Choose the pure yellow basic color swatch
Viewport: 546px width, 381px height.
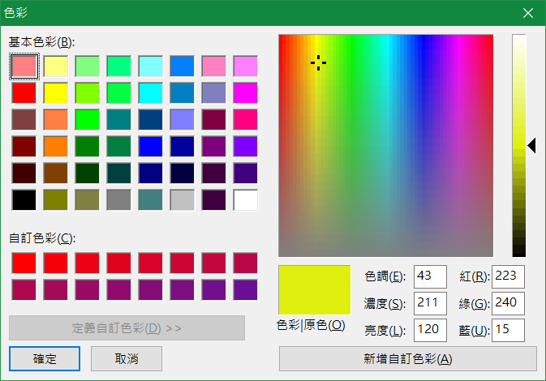click(56, 93)
